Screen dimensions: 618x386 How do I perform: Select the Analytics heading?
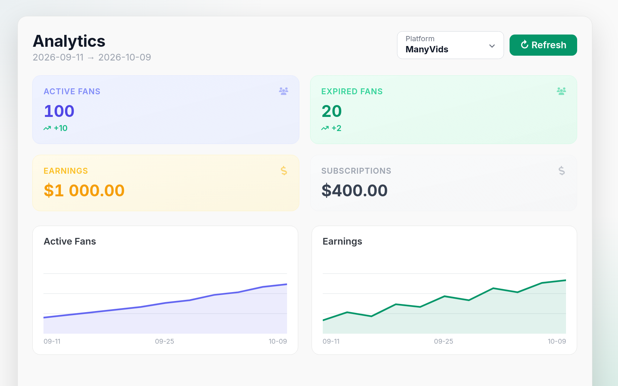coord(69,41)
